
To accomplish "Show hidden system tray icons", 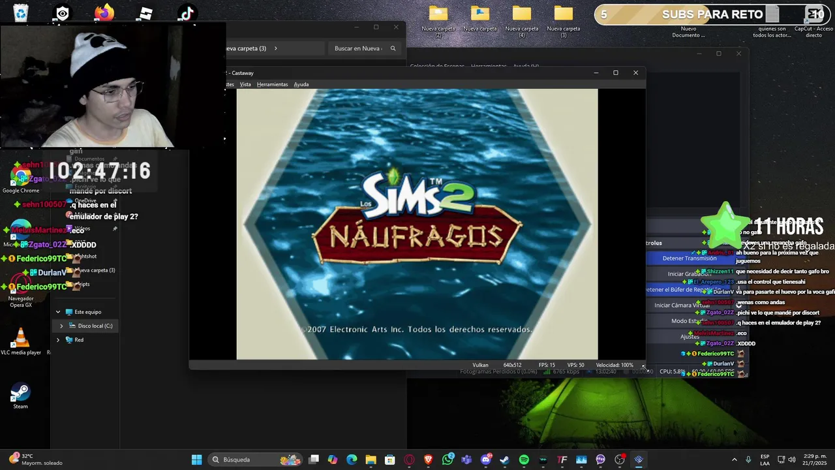I will coord(734,460).
